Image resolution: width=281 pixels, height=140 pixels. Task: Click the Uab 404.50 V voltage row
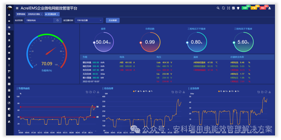164,62
